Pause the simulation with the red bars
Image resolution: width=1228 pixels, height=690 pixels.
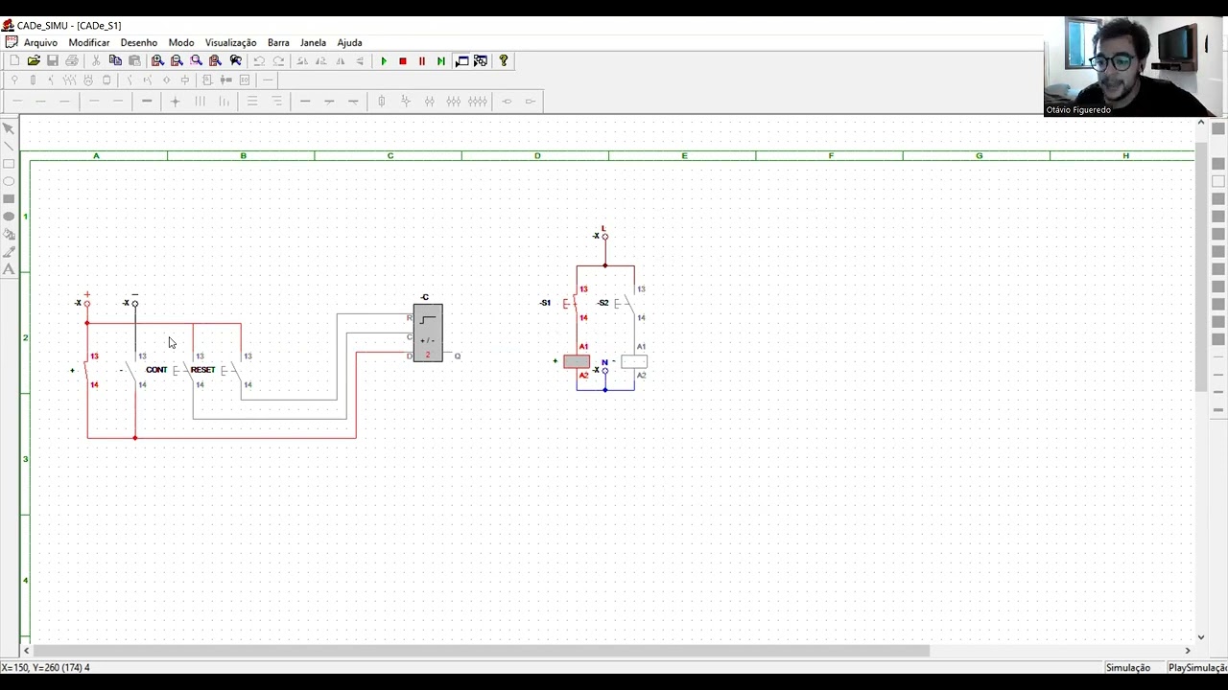pos(422,60)
